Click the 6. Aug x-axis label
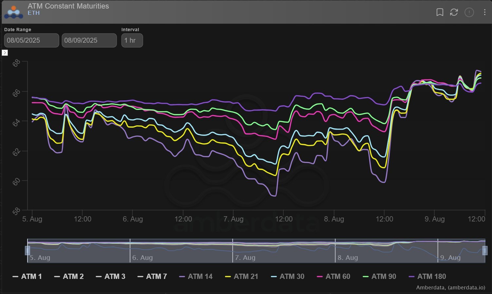Image resolution: width=492 pixels, height=294 pixels. (x=133, y=219)
